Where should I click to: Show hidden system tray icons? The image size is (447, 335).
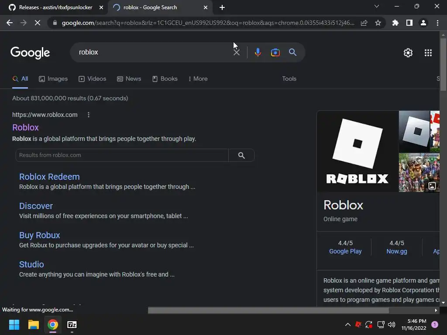coord(348,325)
